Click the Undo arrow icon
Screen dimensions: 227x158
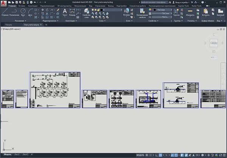35,2
